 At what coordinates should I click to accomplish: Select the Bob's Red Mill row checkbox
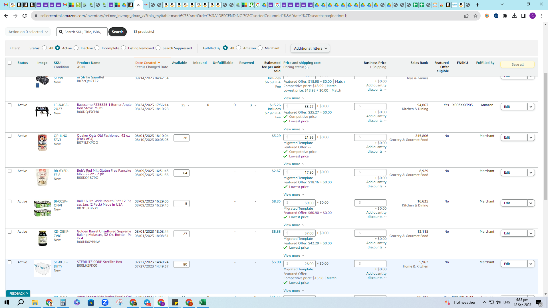coord(10,171)
